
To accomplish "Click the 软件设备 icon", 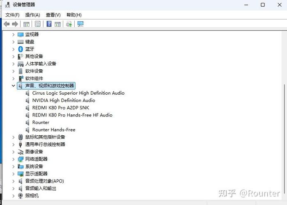I will 21,71.
